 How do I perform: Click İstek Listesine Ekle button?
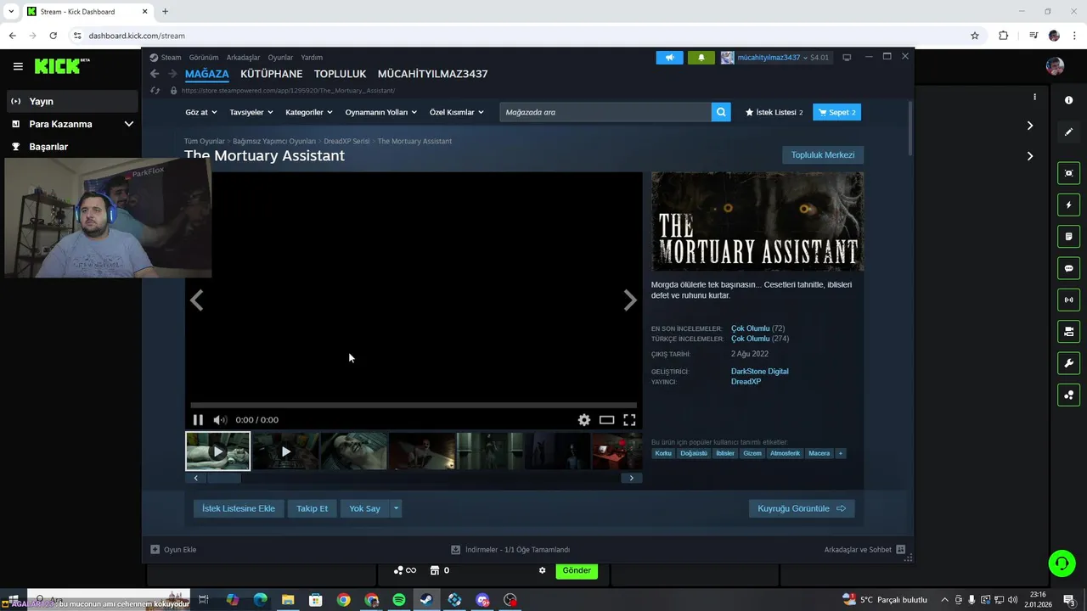click(x=239, y=508)
